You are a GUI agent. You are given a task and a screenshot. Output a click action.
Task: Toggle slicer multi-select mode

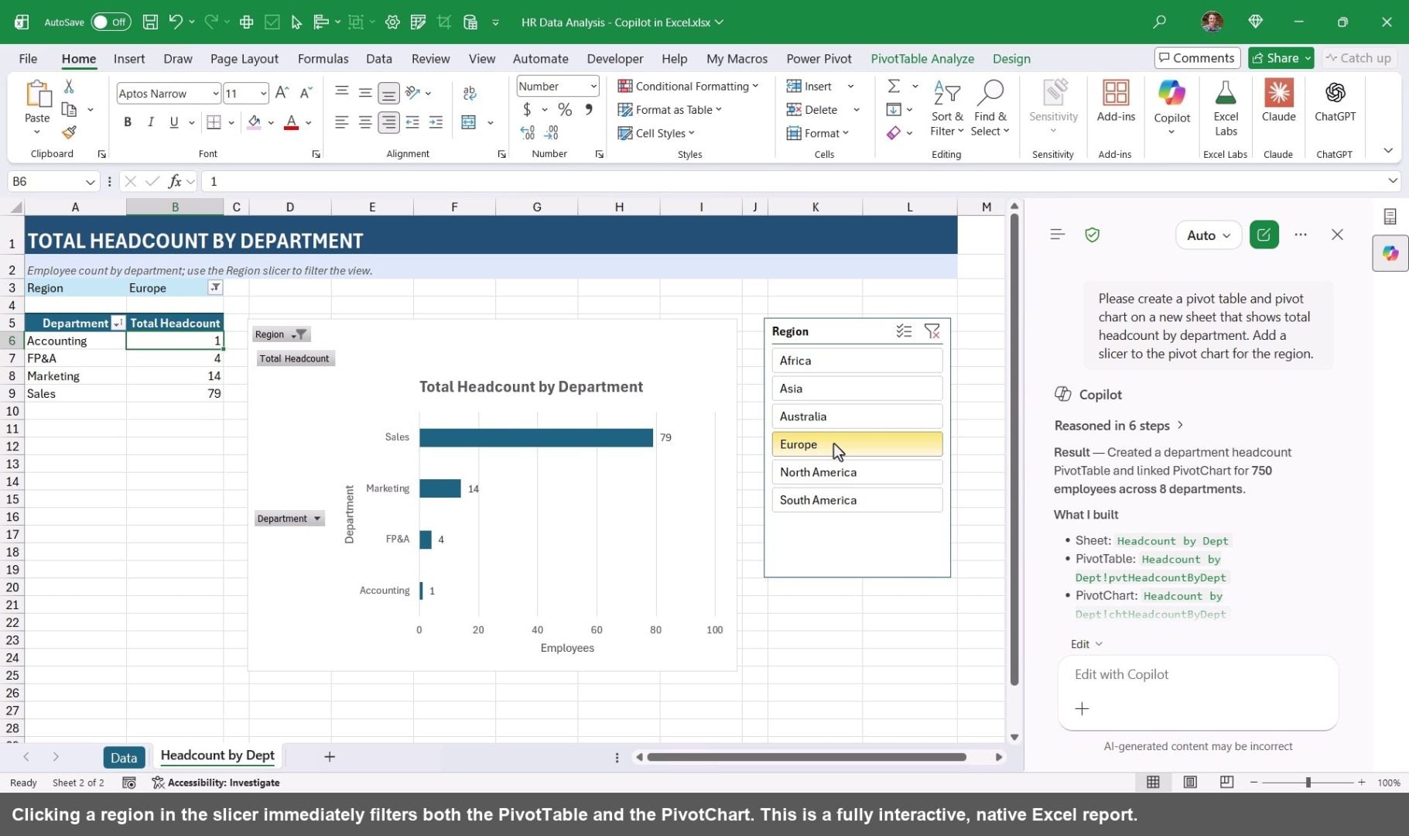[x=904, y=331]
